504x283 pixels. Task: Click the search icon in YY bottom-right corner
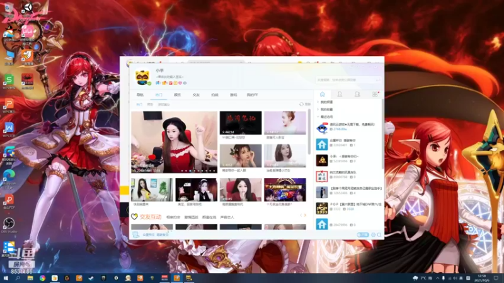(379, 235)
